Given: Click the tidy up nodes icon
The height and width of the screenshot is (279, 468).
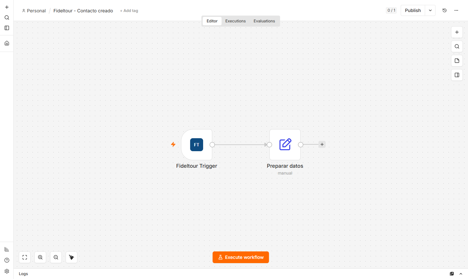Looking at the screenshot, I should click(71, 257).
